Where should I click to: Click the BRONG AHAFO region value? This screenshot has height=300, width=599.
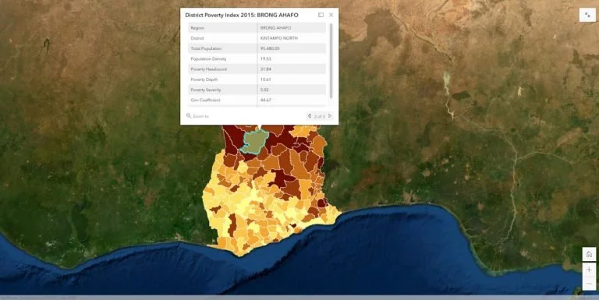point(275,28)
